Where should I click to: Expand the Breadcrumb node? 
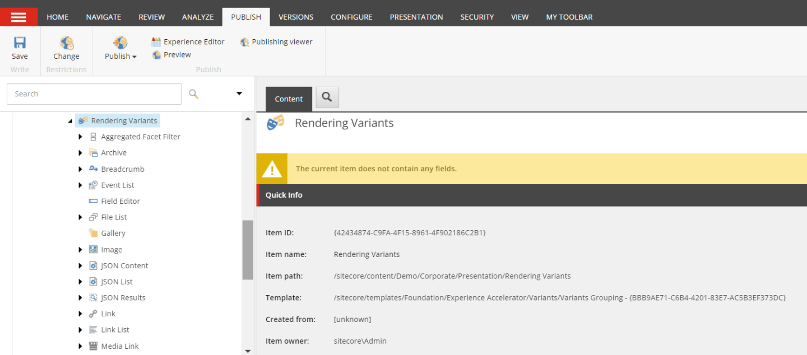[x=81, y=169]
